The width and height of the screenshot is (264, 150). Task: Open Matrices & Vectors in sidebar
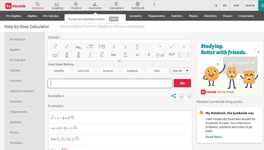coord(22,91)
